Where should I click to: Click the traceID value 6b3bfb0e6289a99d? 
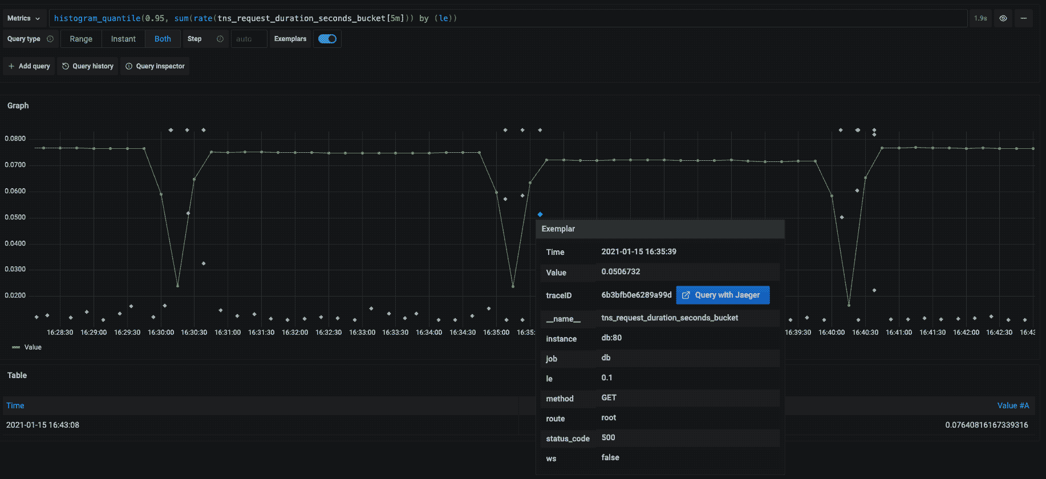(x=636, y=295)
